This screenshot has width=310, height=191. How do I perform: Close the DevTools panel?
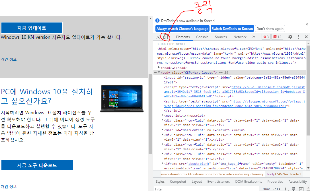tap(306, 37)
